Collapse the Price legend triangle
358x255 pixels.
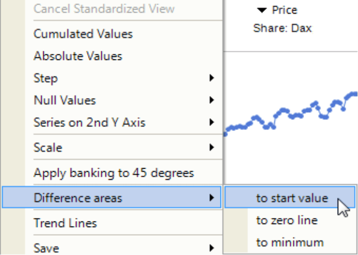point(262,10)
